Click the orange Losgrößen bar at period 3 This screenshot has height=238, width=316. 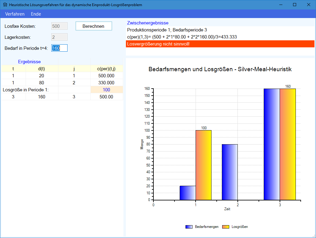pyautogui.click(x=288, y=144)
